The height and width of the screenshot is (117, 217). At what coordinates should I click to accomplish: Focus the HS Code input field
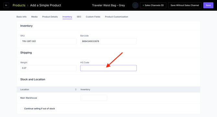(x=108, y=68)
